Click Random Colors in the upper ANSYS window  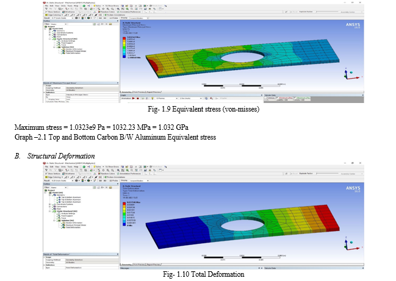coord(107,12)
